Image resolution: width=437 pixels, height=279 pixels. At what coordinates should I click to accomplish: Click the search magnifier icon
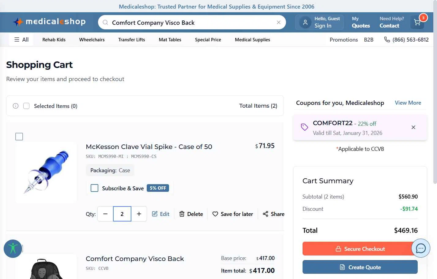[105, 22]
